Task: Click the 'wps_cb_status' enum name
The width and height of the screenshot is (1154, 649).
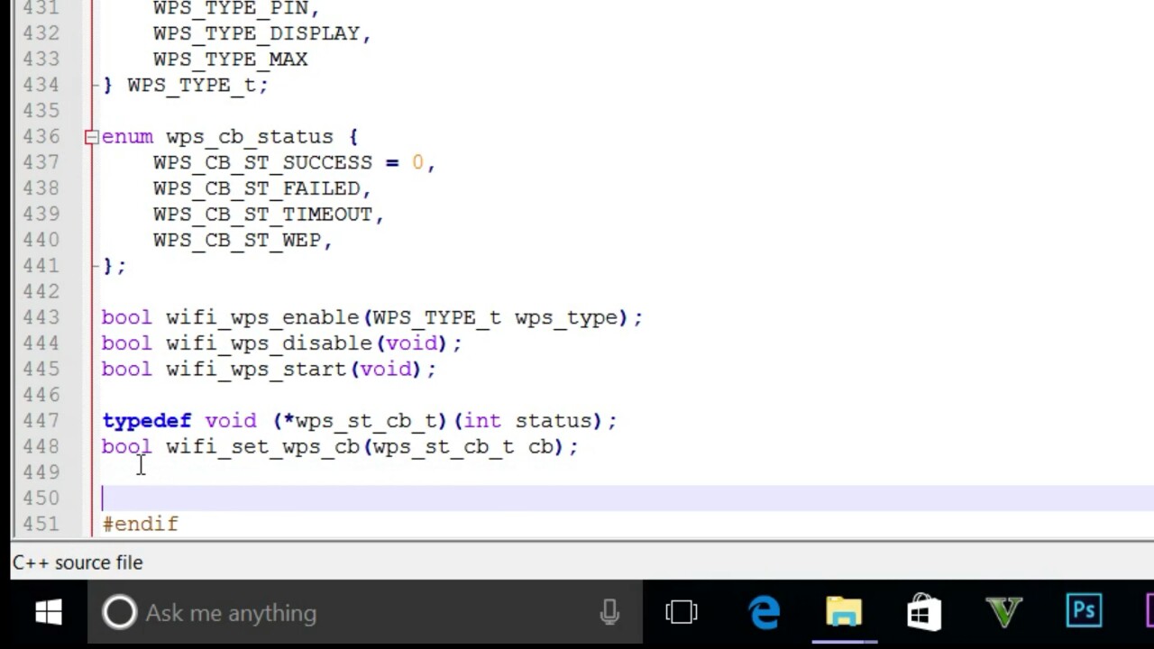Action: 250,137
